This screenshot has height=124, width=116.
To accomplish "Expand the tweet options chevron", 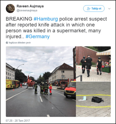I will [109, 9].
